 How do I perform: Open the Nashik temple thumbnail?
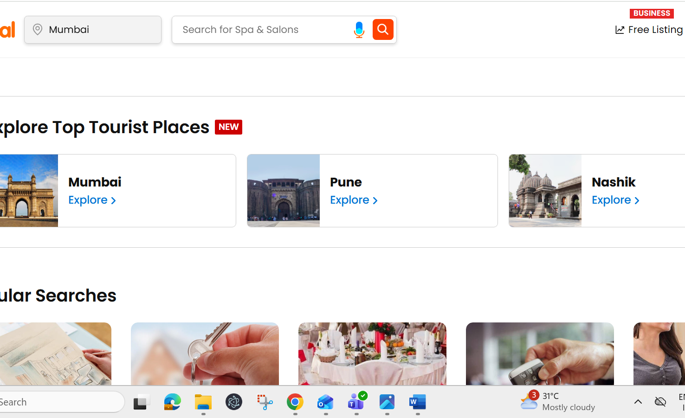(x=545, y=191)
